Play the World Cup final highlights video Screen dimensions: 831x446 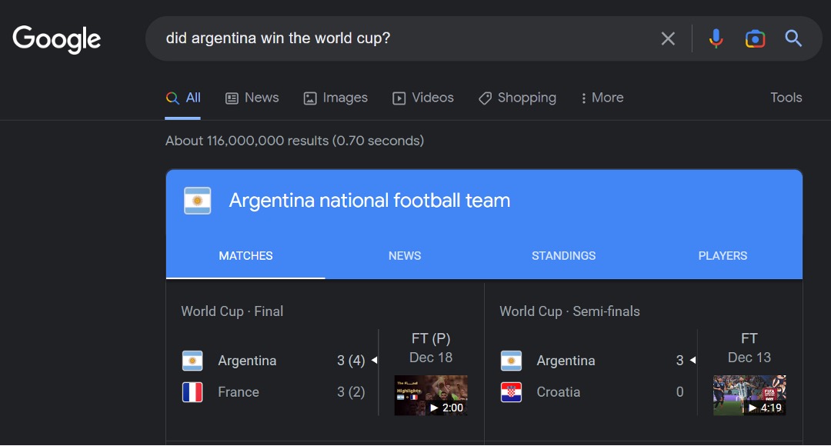pos(431,395)
